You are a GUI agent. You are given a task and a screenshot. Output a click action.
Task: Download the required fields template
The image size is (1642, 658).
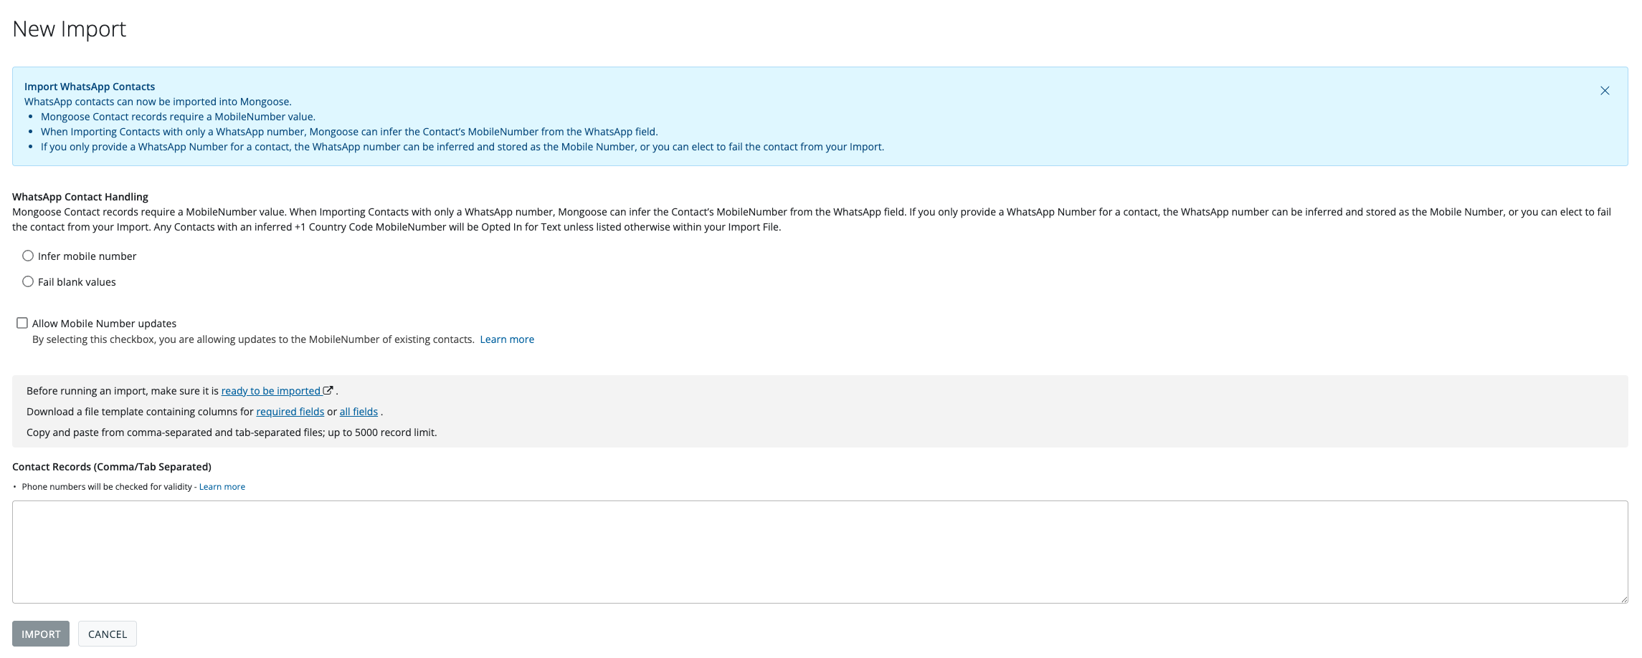pyautogui.click(x=290, y=412)
